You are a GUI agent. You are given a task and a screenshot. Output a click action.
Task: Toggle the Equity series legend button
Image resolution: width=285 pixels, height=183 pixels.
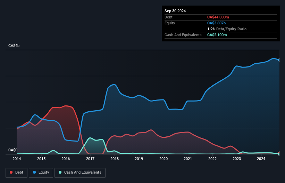click(41, 173)
